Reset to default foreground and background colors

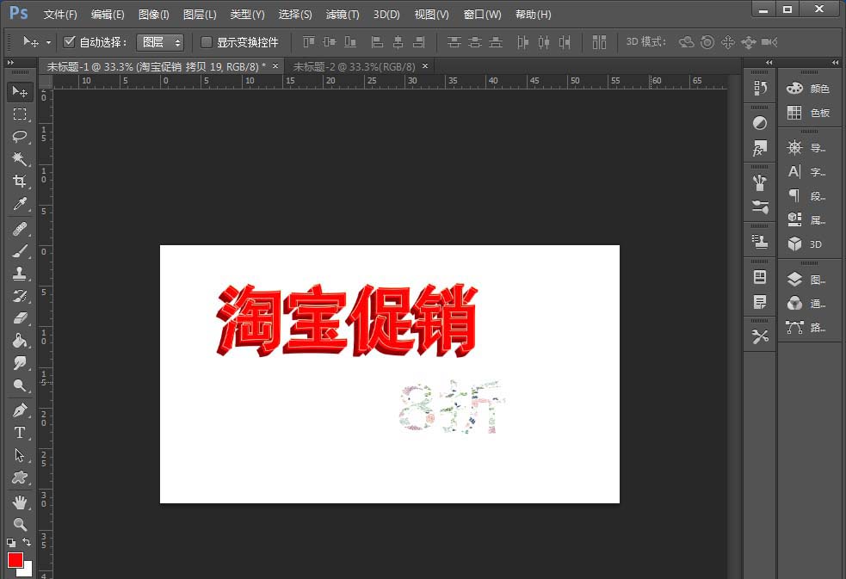point(11,542)
